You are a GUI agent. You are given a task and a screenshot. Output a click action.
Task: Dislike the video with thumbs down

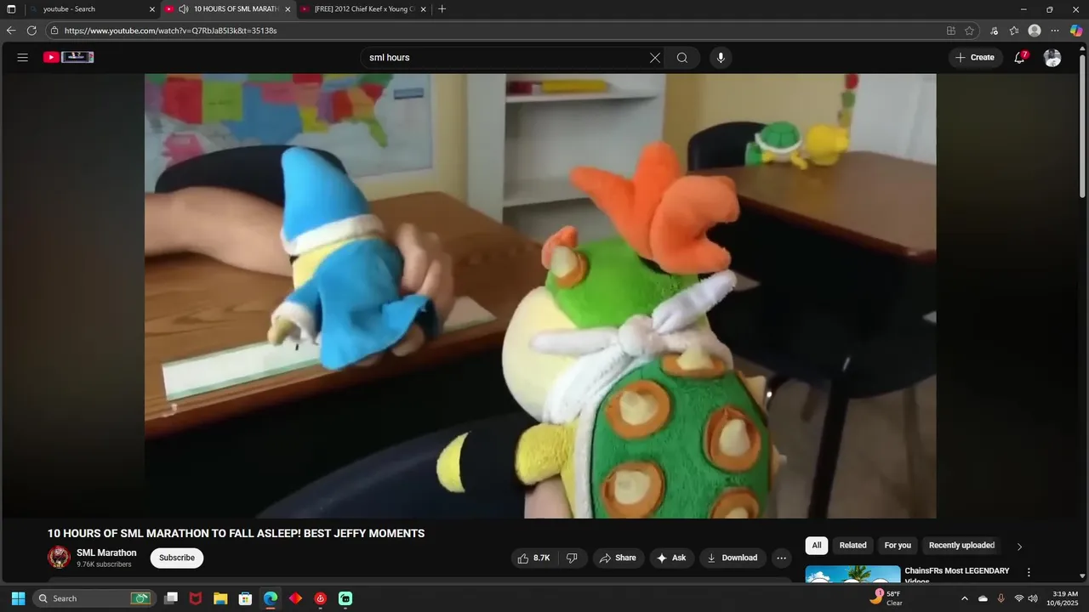[572, 558]
